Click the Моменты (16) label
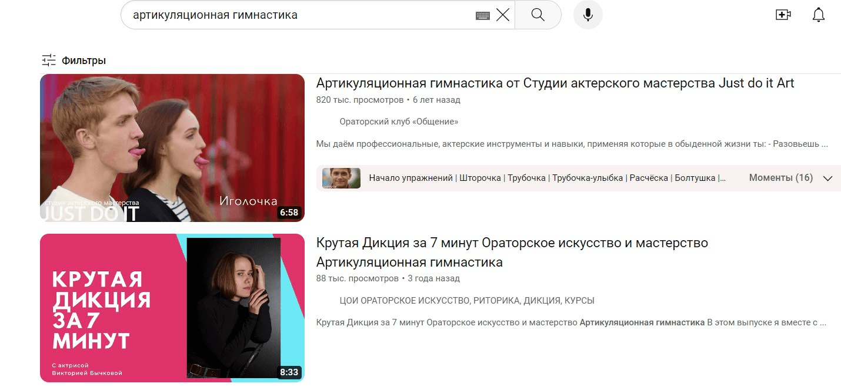 [x=780, y=178]
